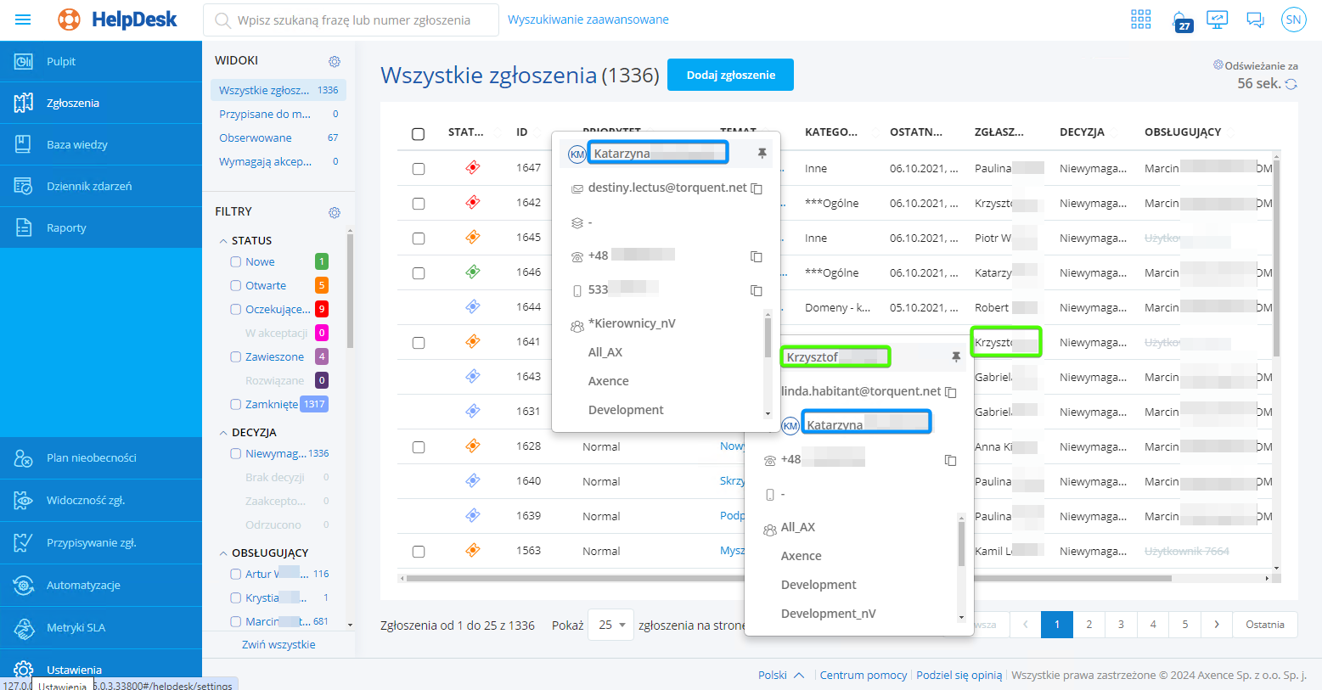Open the notifications bell with badge 27

point(1179,20)
